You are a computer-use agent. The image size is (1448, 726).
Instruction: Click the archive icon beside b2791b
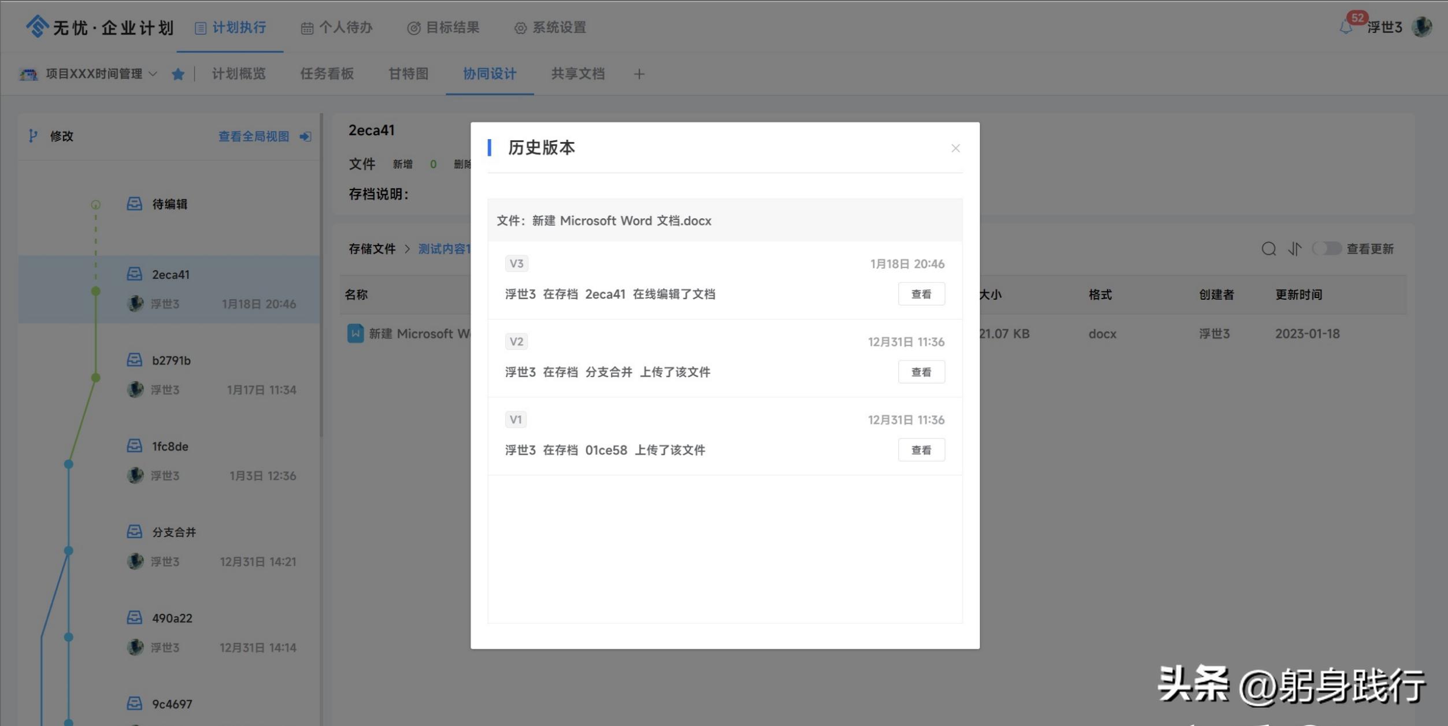134,360
